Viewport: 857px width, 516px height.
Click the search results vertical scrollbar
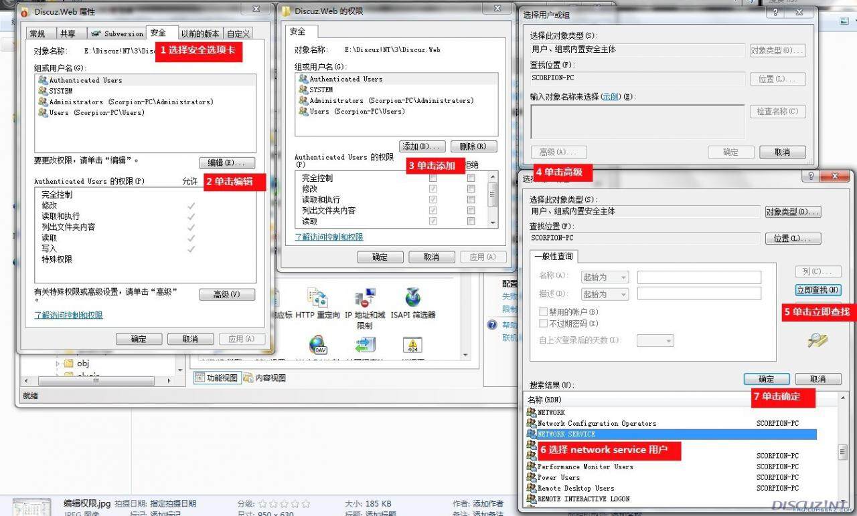(843, 453)
